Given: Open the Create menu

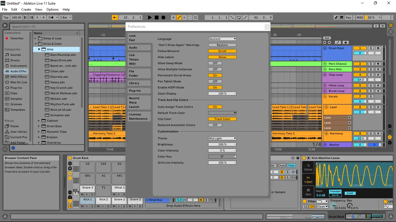Looking at the screenshot, I should (26, 10).
